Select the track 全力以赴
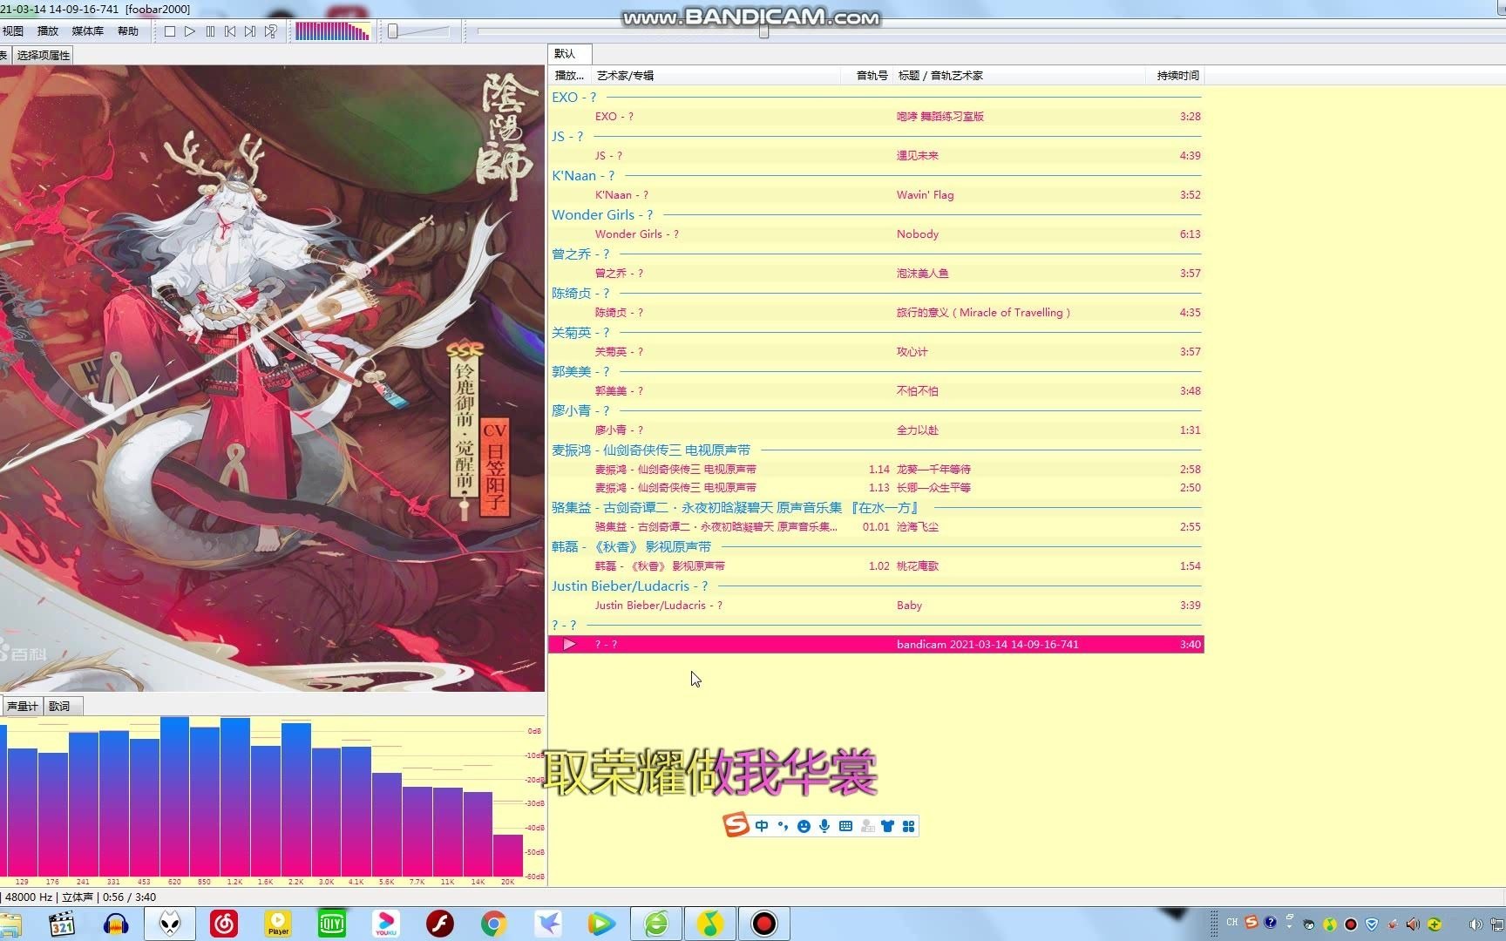The image size is (1506, 941). click(876, 430)
